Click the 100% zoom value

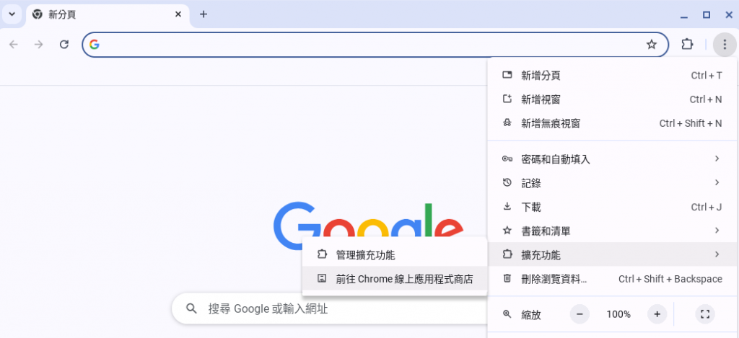618,314
